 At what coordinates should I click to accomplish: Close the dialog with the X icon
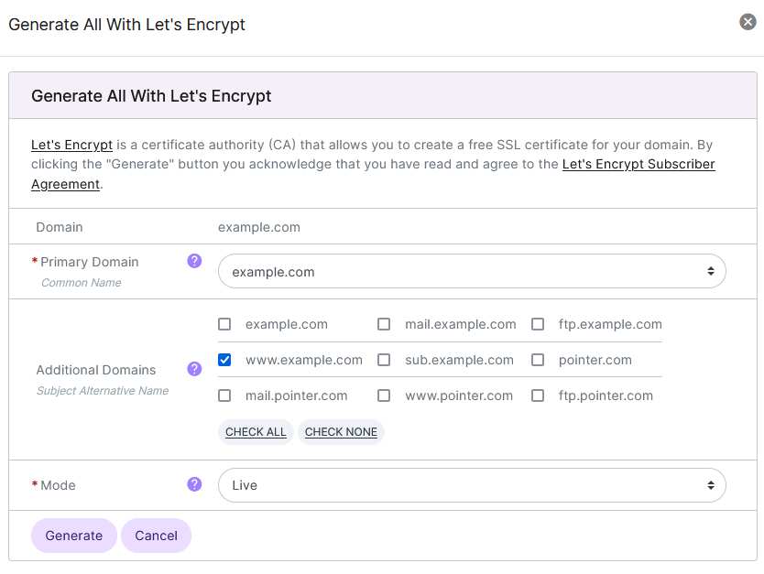point(747,21)
